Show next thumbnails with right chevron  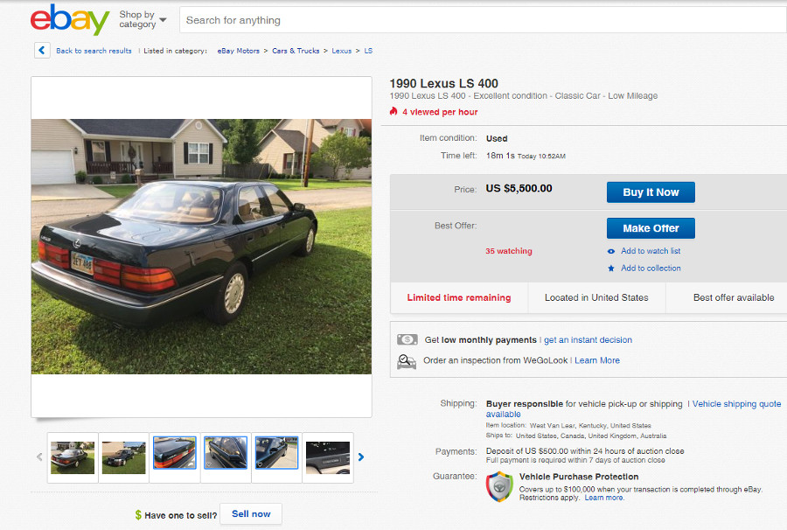click(x=361, y=457)
